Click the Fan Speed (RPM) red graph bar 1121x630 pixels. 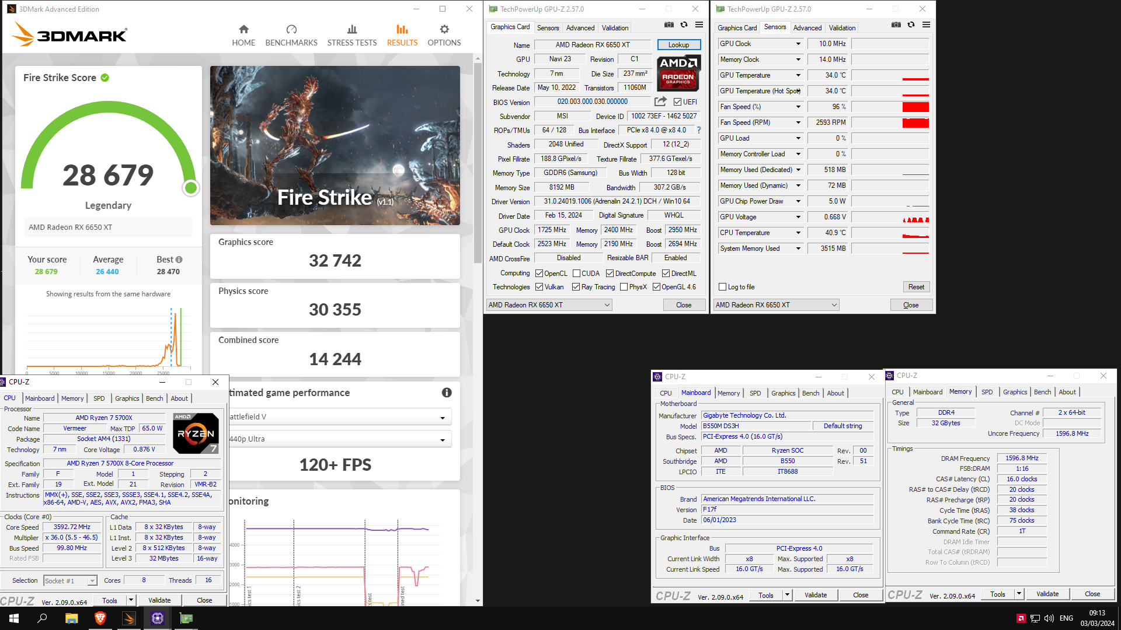[x=915, y=123]
